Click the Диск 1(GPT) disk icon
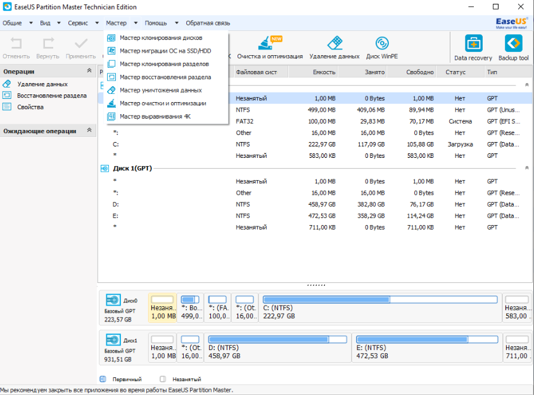 point(105,169)
